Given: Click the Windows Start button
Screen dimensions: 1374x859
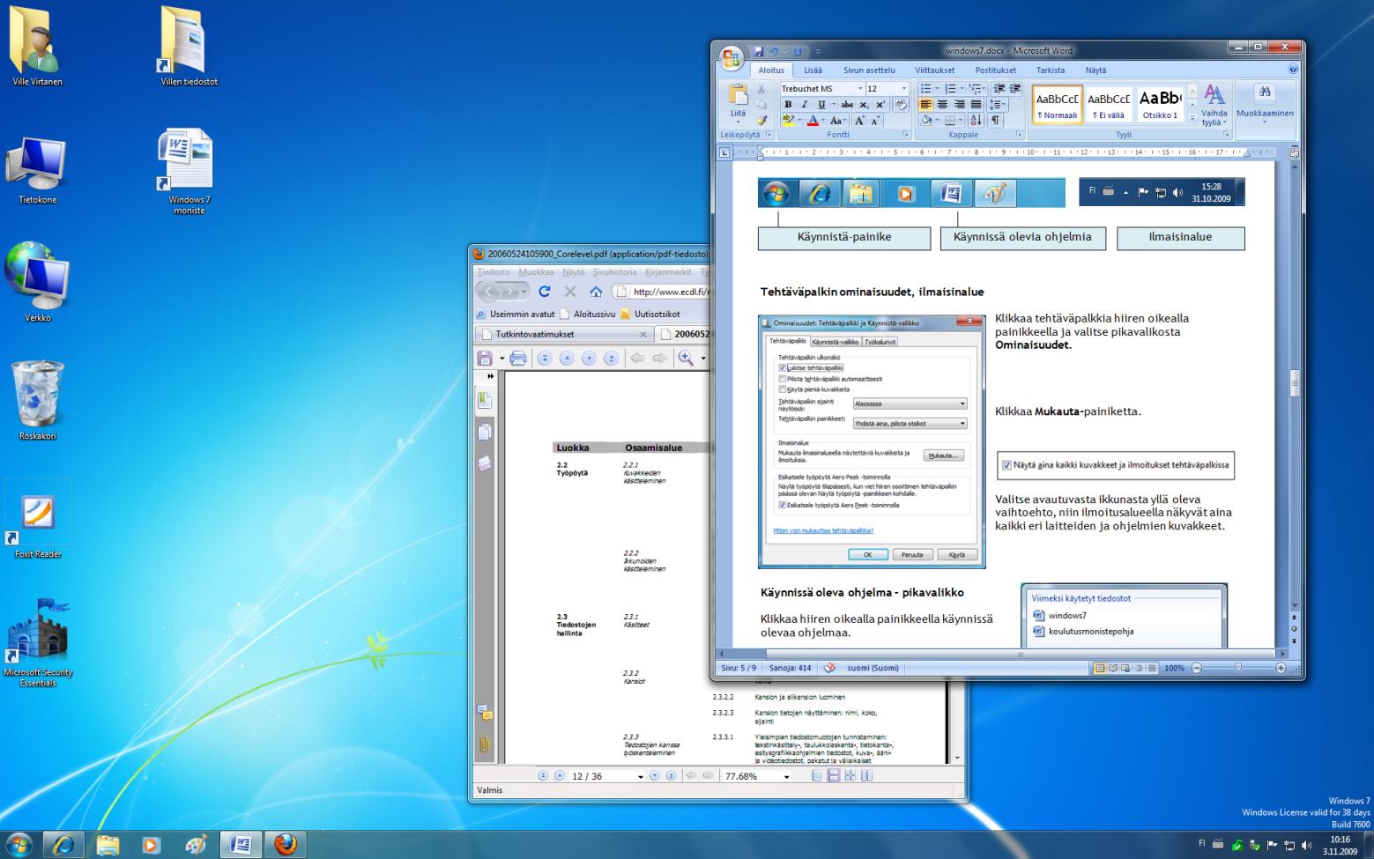Looking at the screenshot, I should tap(19, 845).
